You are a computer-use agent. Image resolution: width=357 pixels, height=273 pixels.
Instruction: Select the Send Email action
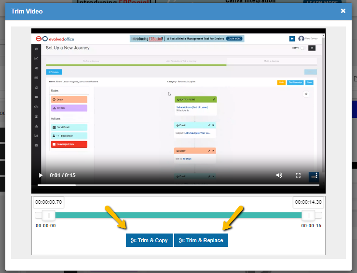(69, 127)
